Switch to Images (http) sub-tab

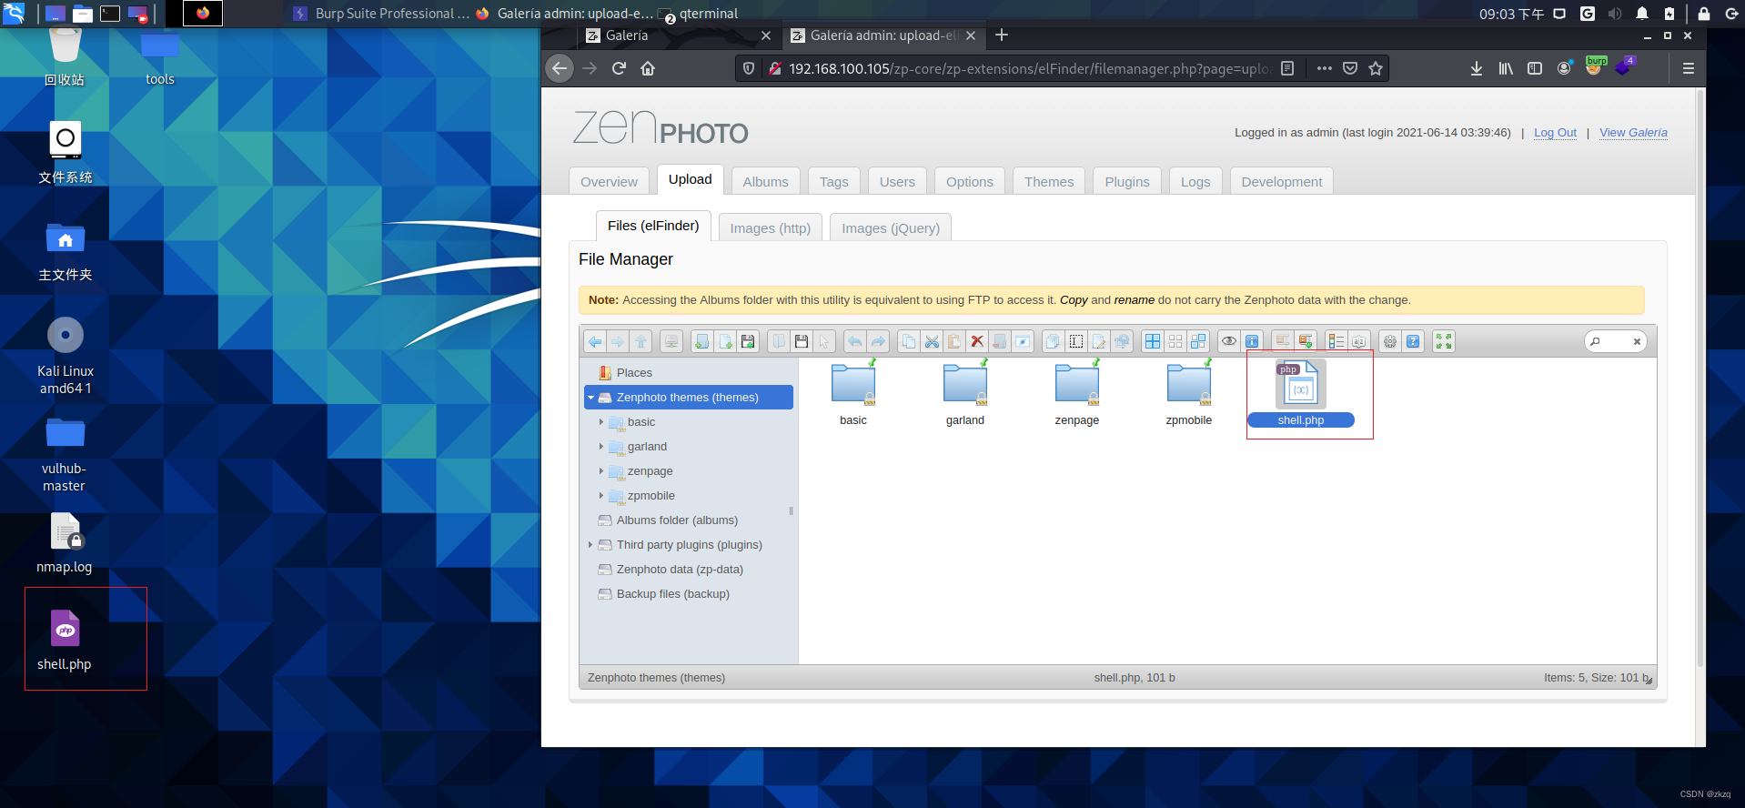click(770, 227)
